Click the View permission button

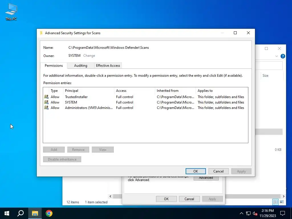click(x=103, y=149)
